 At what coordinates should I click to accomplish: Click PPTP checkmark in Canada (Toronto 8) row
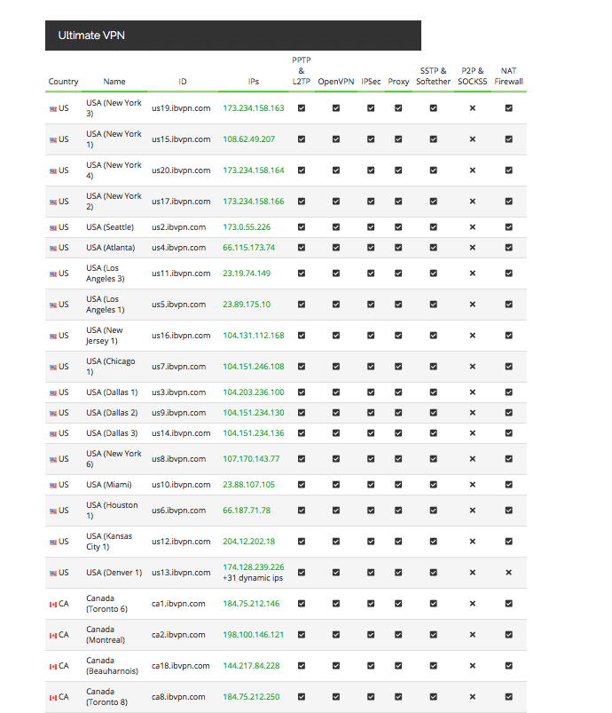pos(302,697)
